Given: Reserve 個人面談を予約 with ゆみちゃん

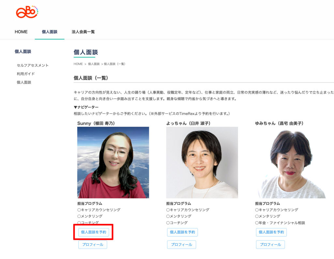Looking at the screenshot, I should [271, 232].
